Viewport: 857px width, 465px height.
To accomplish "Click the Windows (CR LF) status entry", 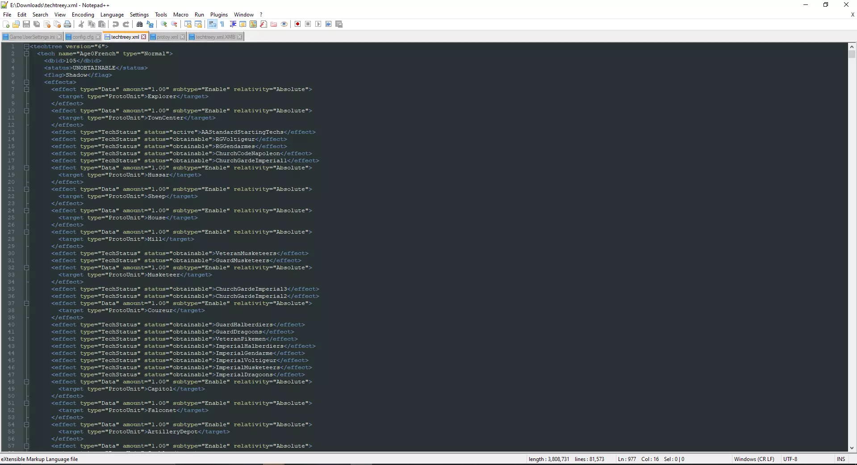I will pyautogui.click(x=754, y=459).
